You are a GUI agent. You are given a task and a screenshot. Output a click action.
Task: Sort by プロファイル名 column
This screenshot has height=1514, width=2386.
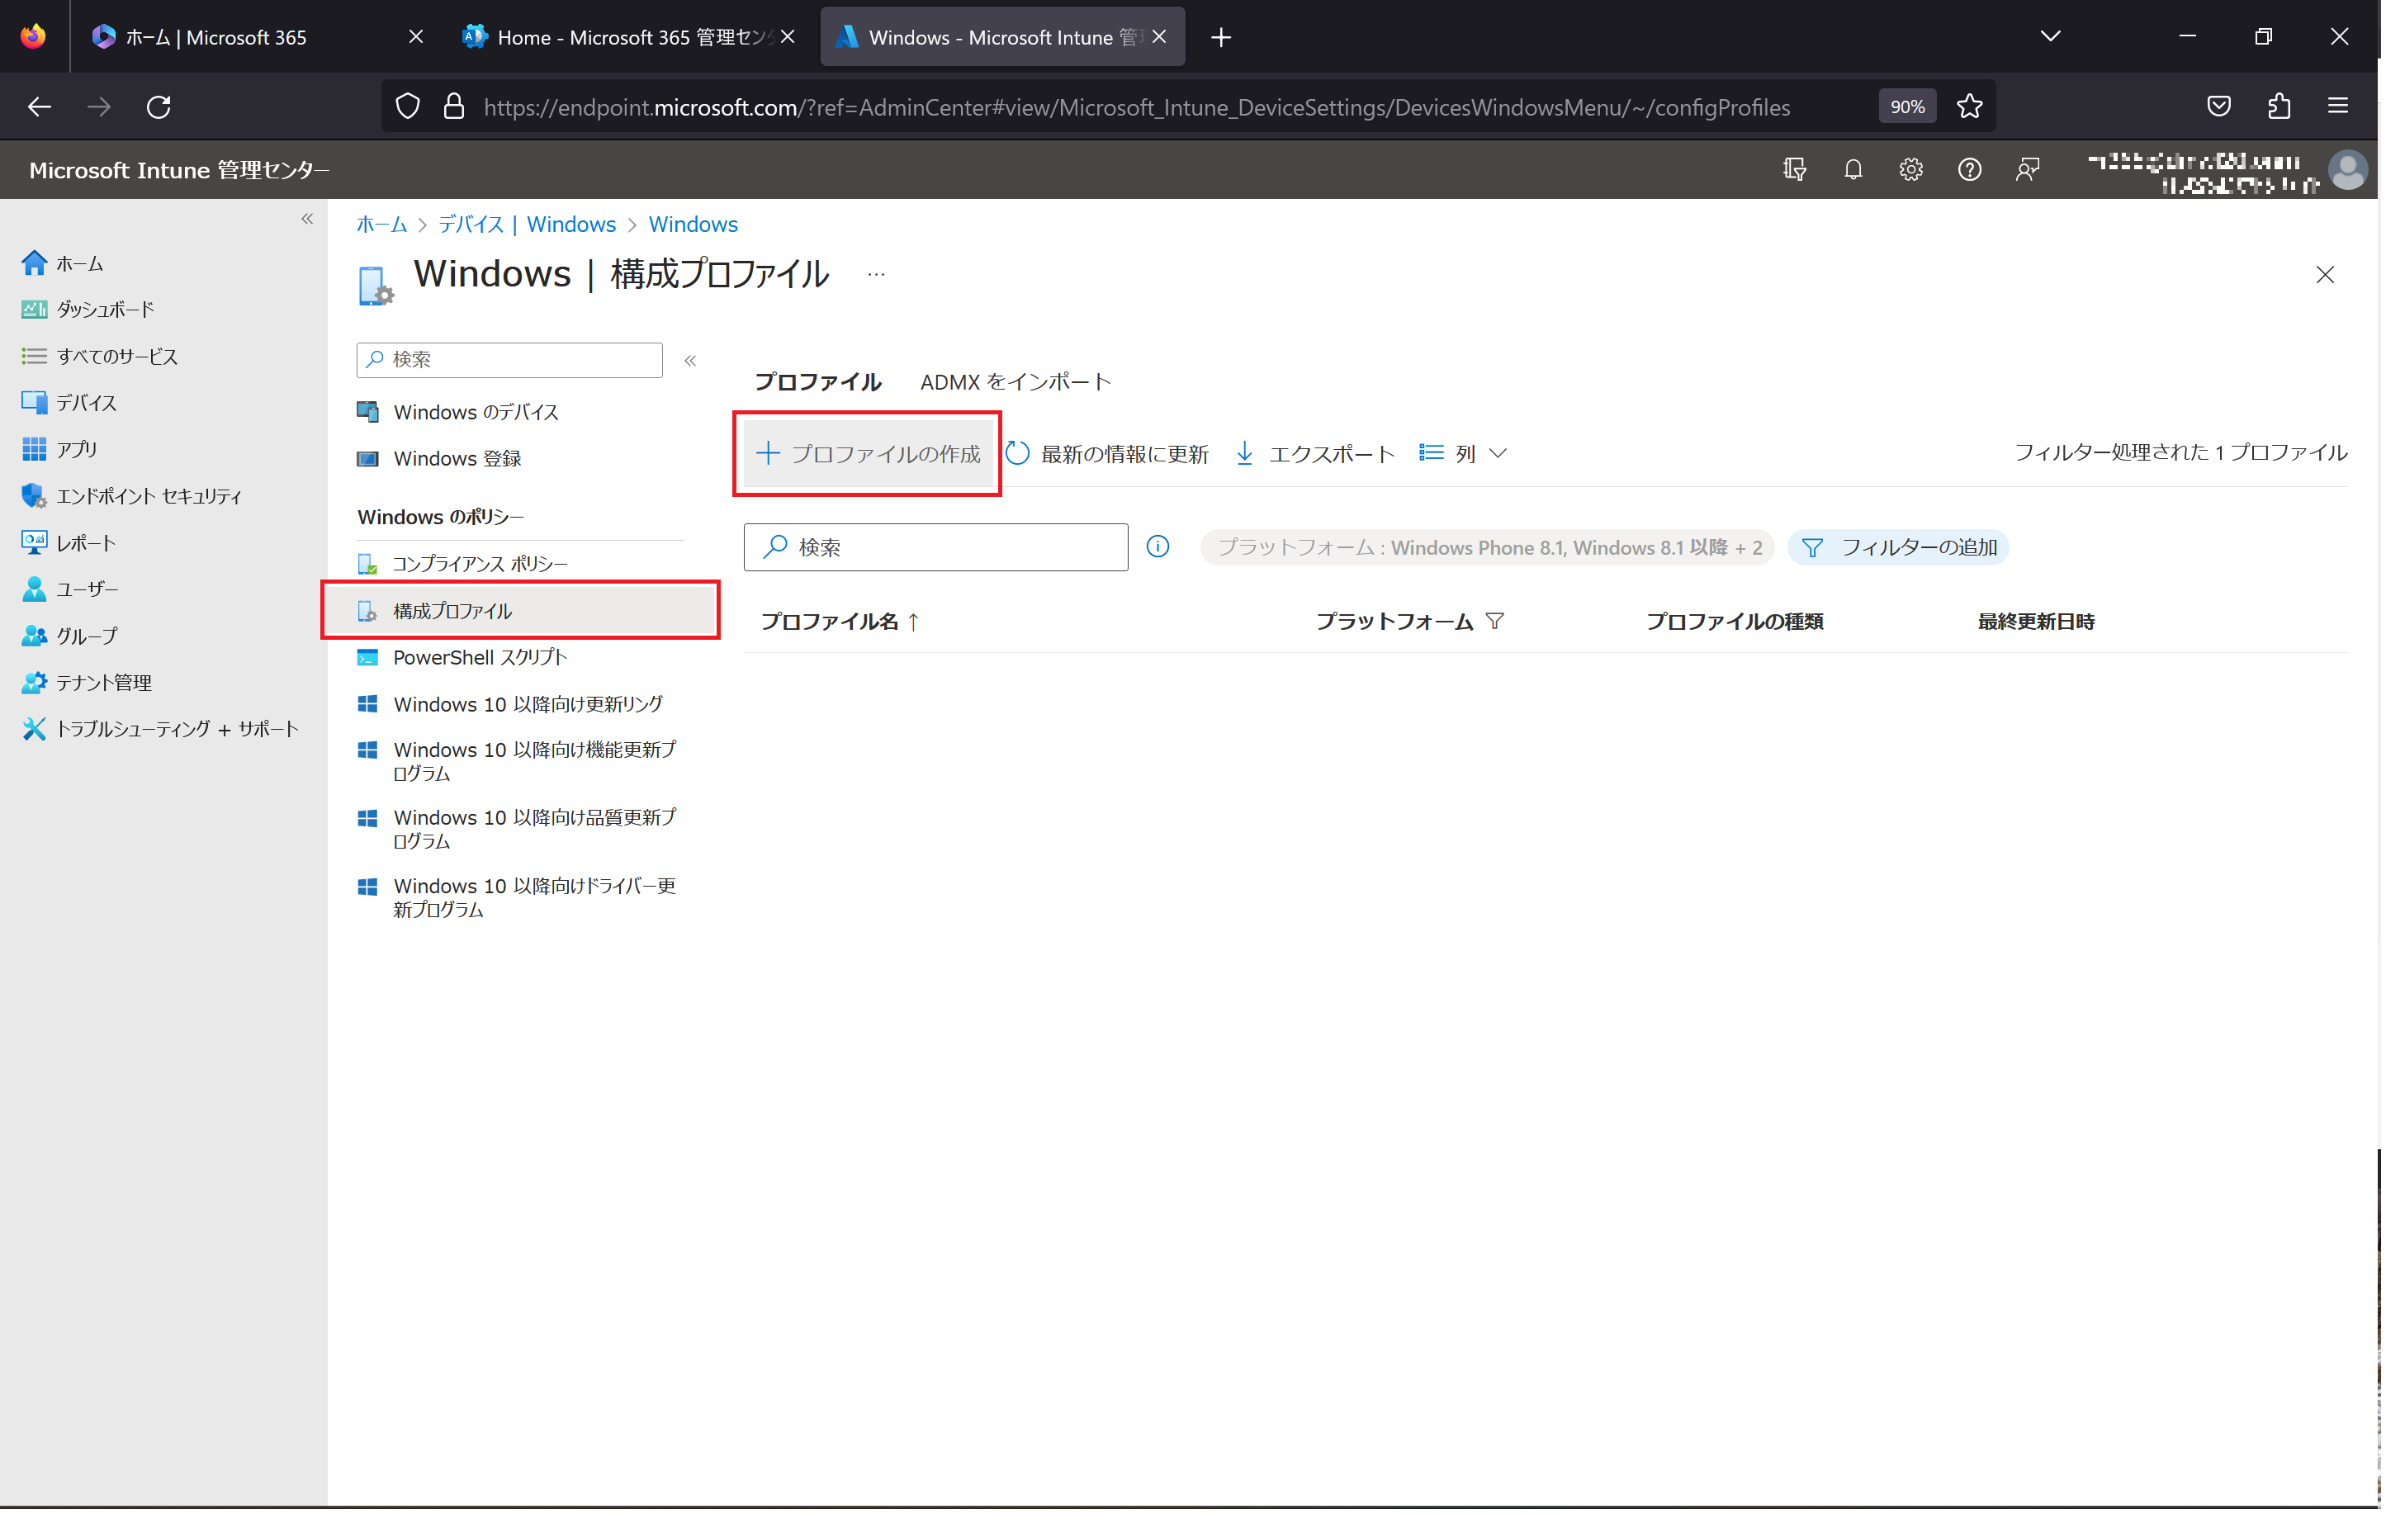pyautogui.click(x=840, y=622)
